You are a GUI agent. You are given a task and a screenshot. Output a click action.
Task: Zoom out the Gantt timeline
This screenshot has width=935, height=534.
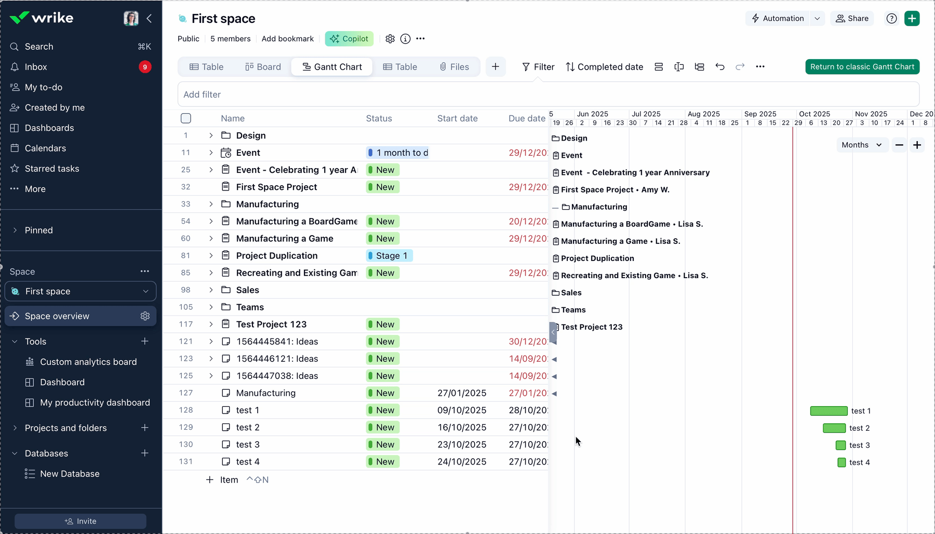899,145
